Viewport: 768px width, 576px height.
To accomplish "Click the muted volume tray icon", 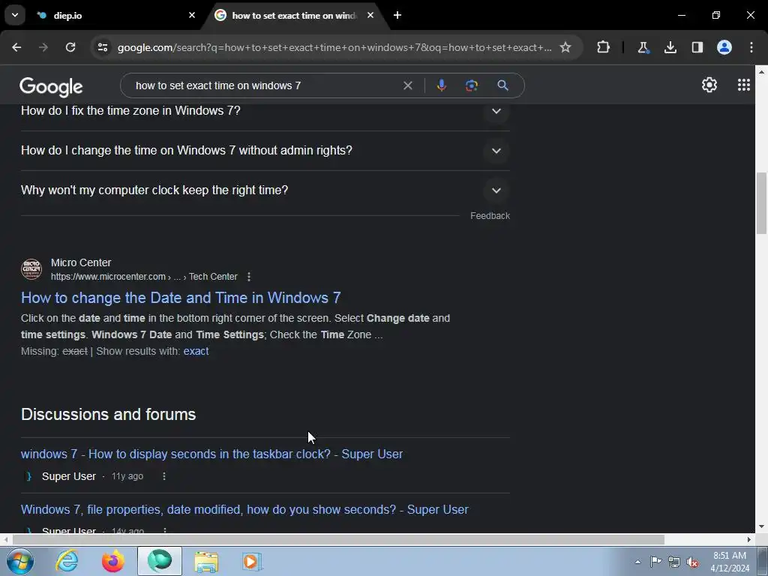I will coord(692,562).
